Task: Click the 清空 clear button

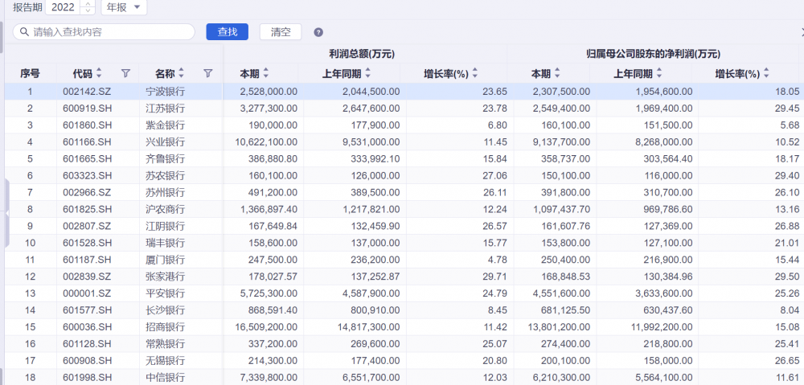Action: (281, 32)
